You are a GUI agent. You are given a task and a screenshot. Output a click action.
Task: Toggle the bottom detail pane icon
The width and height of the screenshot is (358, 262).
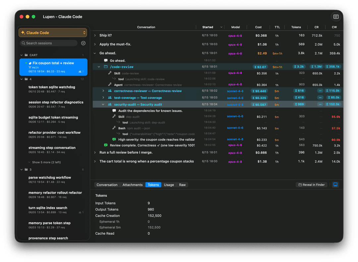pos(335,185)
